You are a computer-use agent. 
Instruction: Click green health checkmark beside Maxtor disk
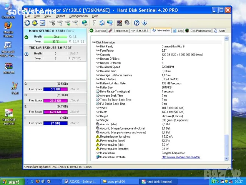pos(27,37)
